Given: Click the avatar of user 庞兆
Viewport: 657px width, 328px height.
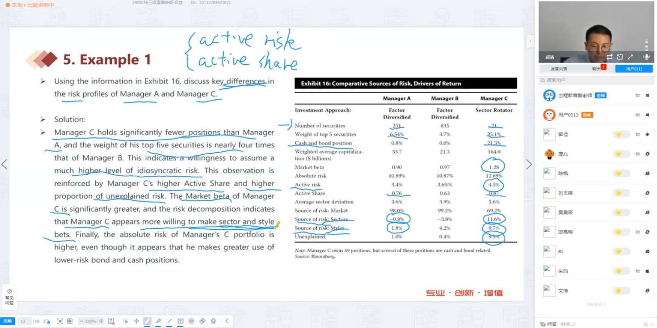Looking at the screenshot, I should [x=549, y=154].
